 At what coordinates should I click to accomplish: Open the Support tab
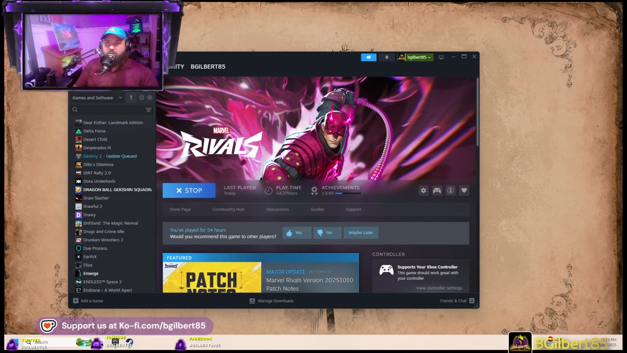click(x=353, y=209)
